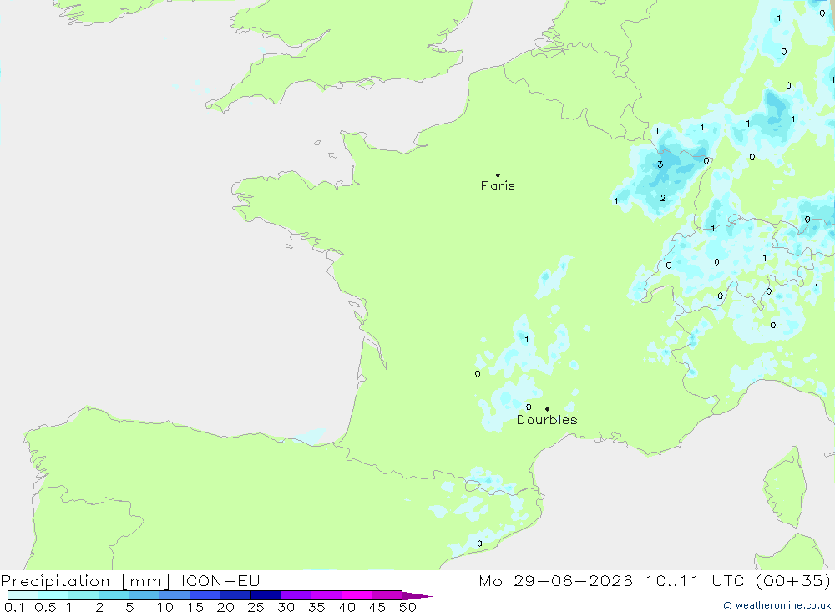
Task: Click the 'Precipitation [mm]' legend title
Action: (x=85, y=580)
